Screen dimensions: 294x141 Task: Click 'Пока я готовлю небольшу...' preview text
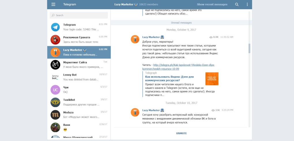pyautogui.click(x=80, y=55)
